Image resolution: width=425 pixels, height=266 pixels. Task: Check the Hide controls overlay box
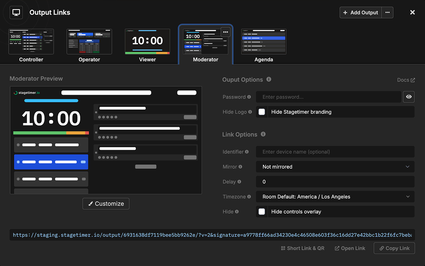pyautogui.click(x=262, y=212)
